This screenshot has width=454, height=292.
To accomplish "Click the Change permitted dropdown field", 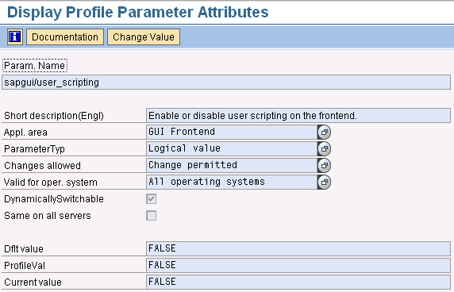I will click(232, 165).
